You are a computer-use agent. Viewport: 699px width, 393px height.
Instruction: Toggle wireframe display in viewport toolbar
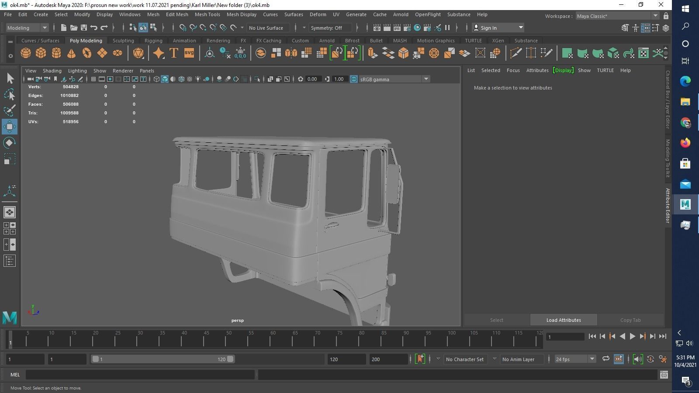(156, 79)
